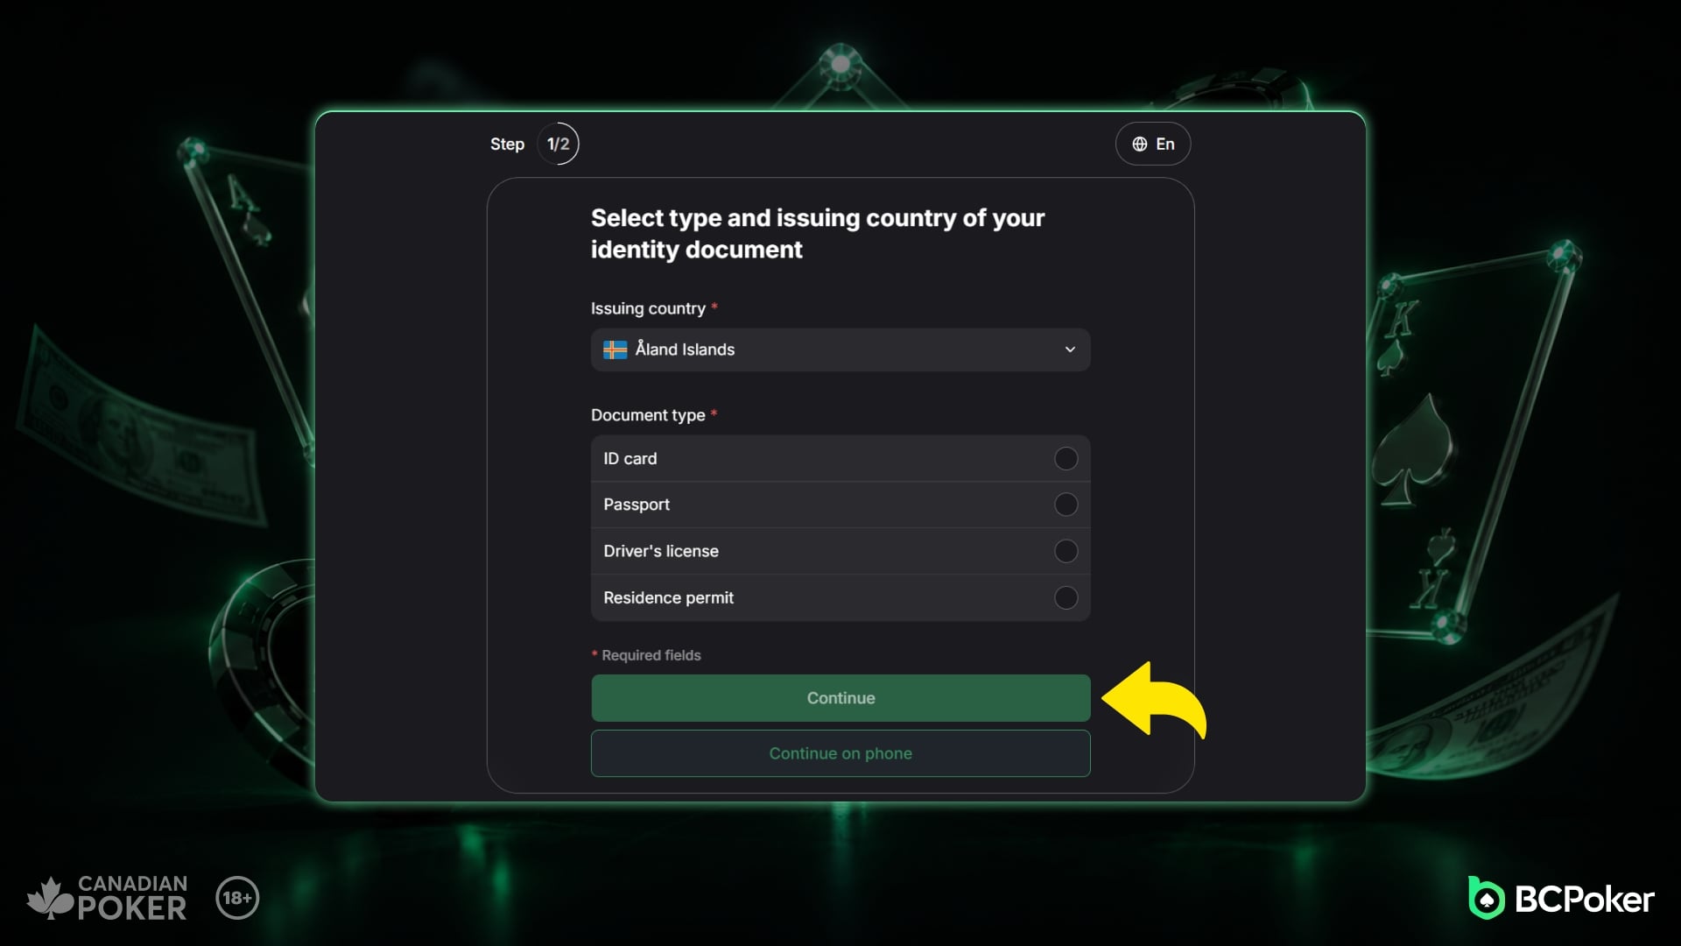Click the step 1/2 progress indicator
Viewport: 1681px width, 946px height.
pos(558,144)
